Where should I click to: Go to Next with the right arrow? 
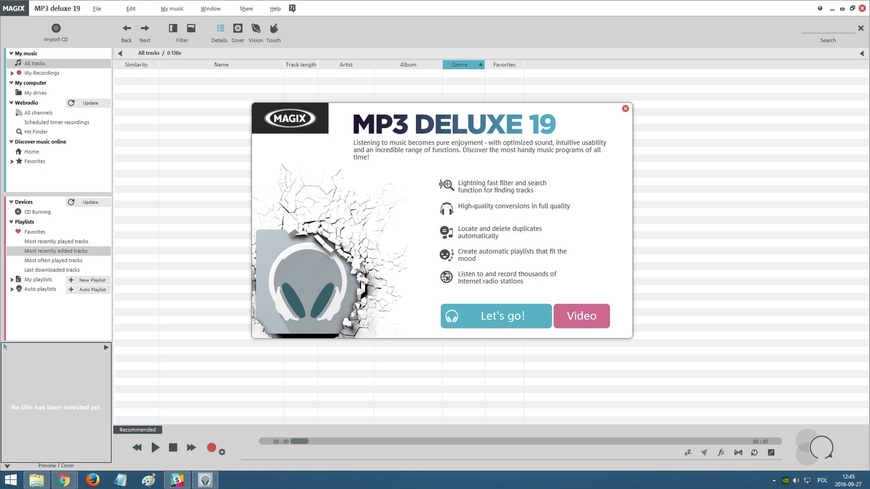[145, 28]
